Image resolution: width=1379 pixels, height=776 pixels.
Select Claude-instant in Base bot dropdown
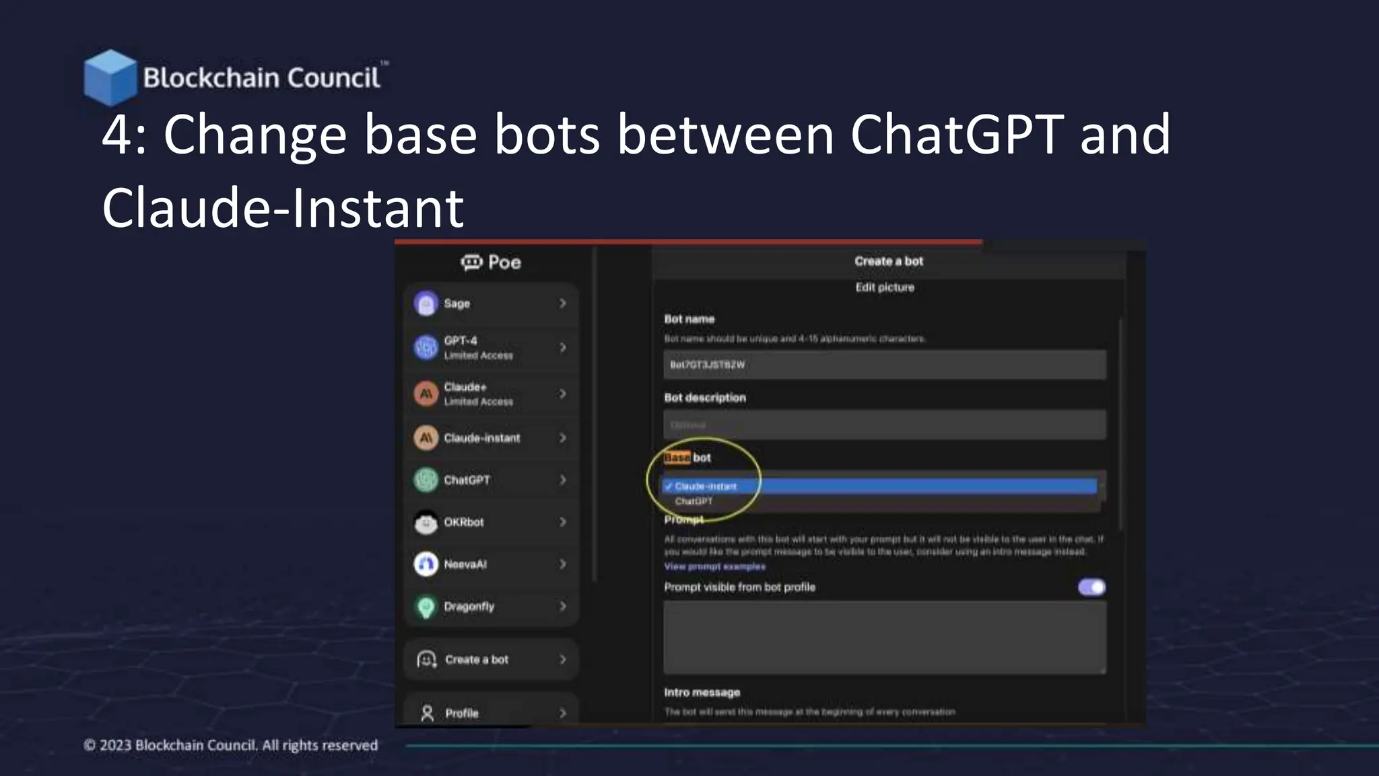(x=879, y=486)
